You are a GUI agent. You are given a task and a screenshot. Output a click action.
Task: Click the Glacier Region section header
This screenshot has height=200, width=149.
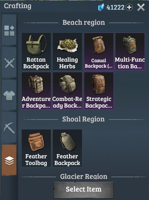[x=84, y=176]
